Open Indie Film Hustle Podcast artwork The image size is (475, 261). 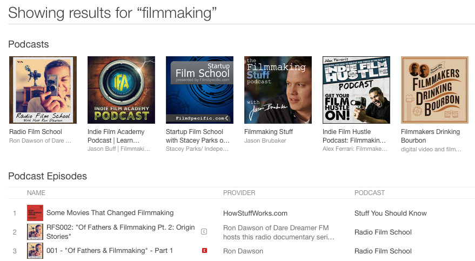point(356,90)
